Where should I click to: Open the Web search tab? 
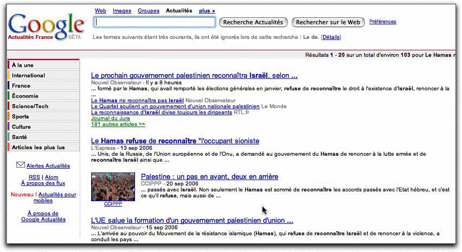click(x=100, y=11)
